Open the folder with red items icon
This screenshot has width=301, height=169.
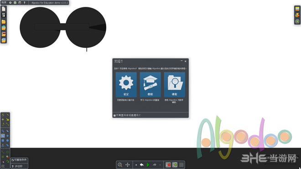4,34
